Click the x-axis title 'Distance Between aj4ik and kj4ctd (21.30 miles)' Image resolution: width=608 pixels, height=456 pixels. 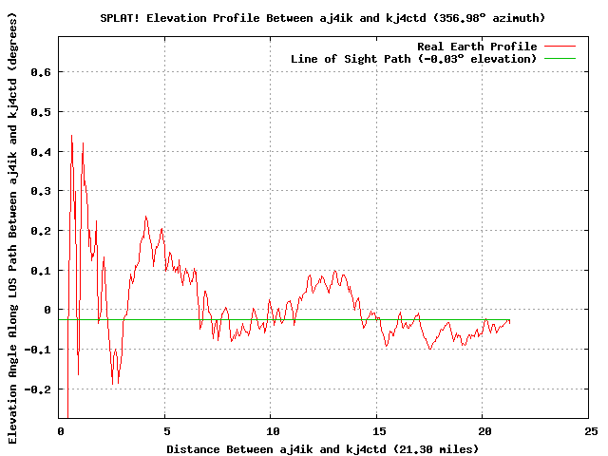tap(322, 449)
